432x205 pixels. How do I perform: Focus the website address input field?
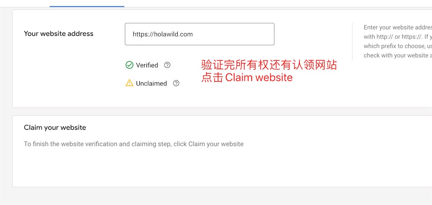pos(200,34)
